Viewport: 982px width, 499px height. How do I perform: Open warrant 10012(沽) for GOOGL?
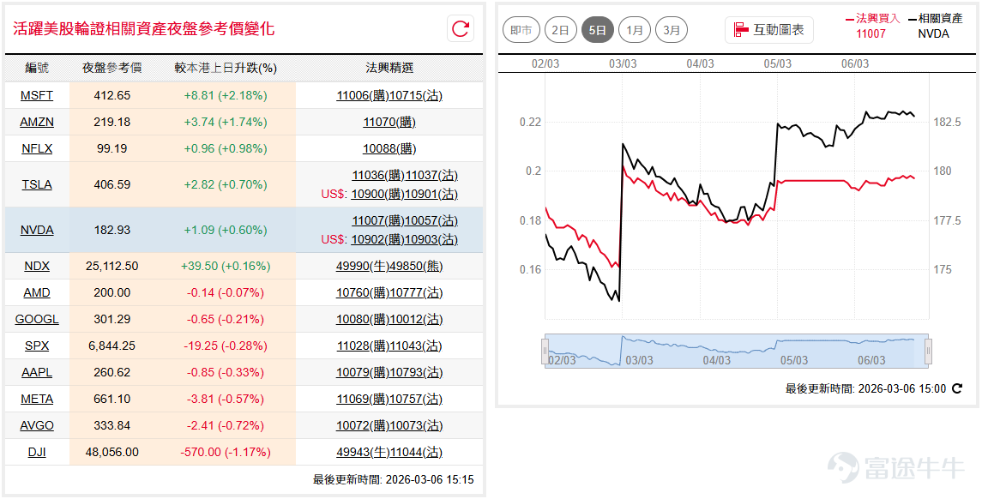pos(416,319)
